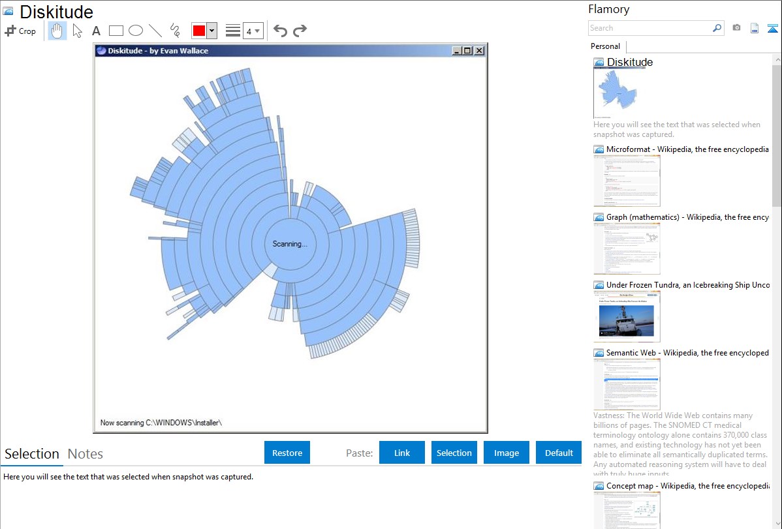Screen dimensions: 782x529
Task: Click the rightmost icon in the Flamory header
Action: point(772,28)
